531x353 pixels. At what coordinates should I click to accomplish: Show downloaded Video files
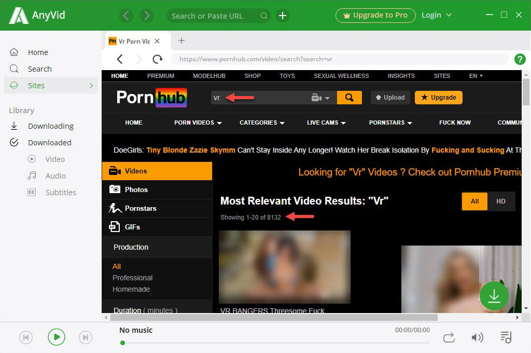coord(55,159)
